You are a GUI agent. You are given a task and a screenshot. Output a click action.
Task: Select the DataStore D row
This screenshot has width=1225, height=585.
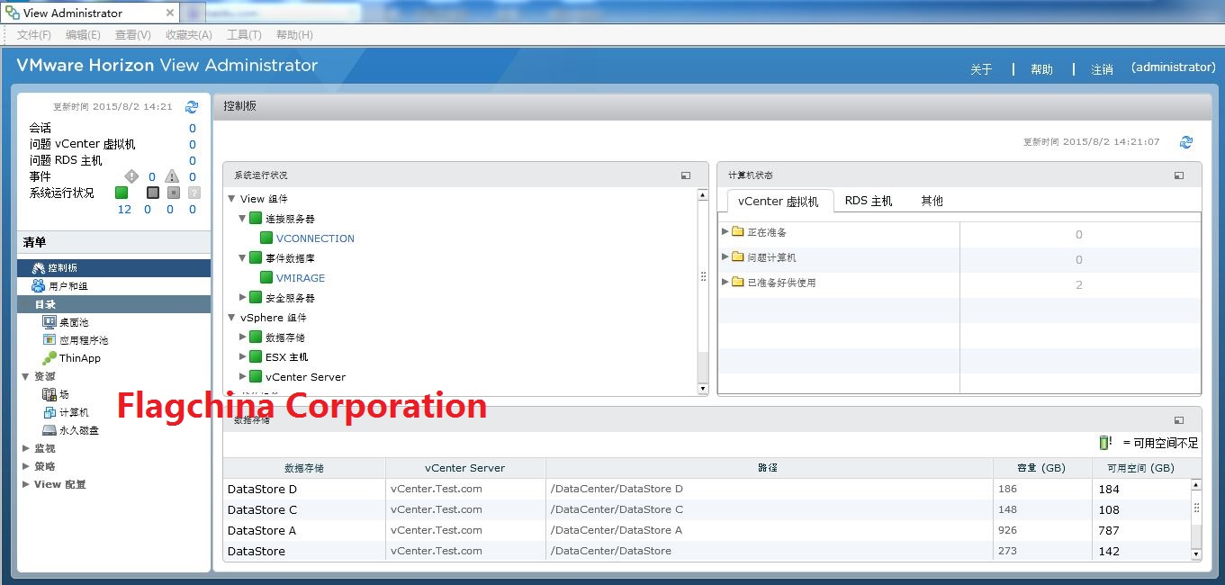[707, 489]
